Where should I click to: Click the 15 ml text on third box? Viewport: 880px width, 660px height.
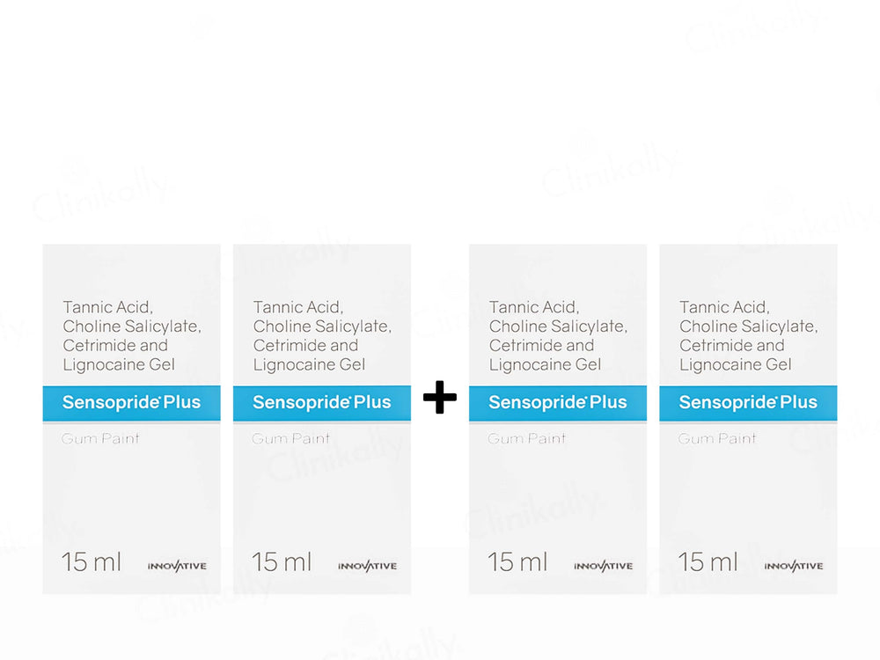coord(517,562)
